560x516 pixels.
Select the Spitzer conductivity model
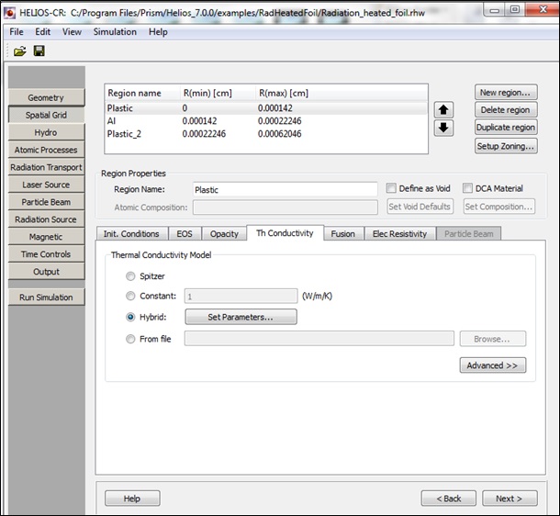click(x=129, y=275)
